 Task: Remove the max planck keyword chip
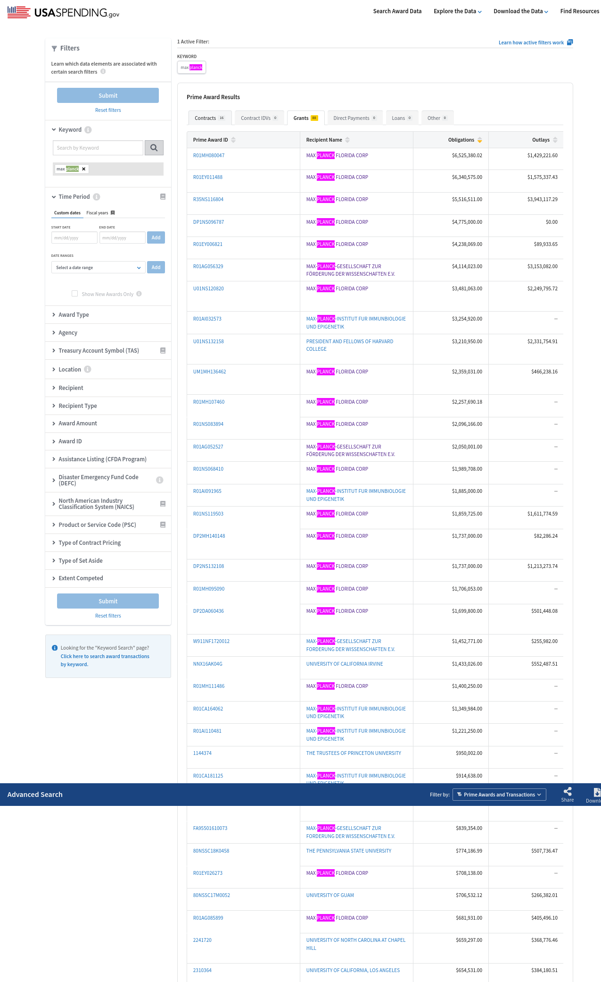click(84, 169)
